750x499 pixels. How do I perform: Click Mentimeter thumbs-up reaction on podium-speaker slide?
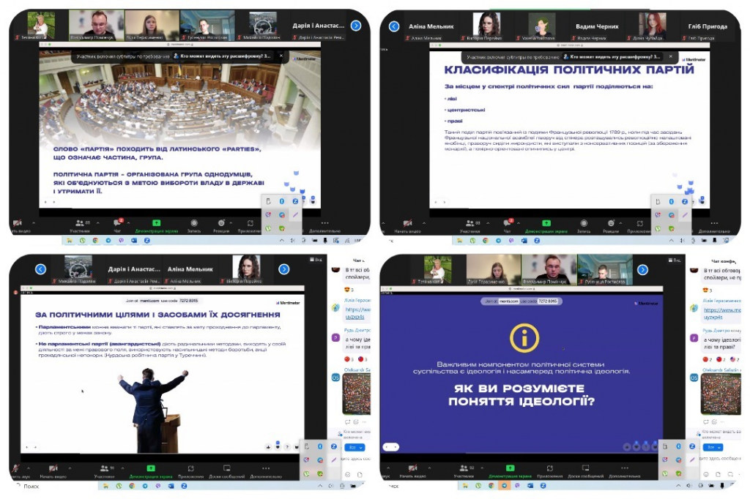268,447
